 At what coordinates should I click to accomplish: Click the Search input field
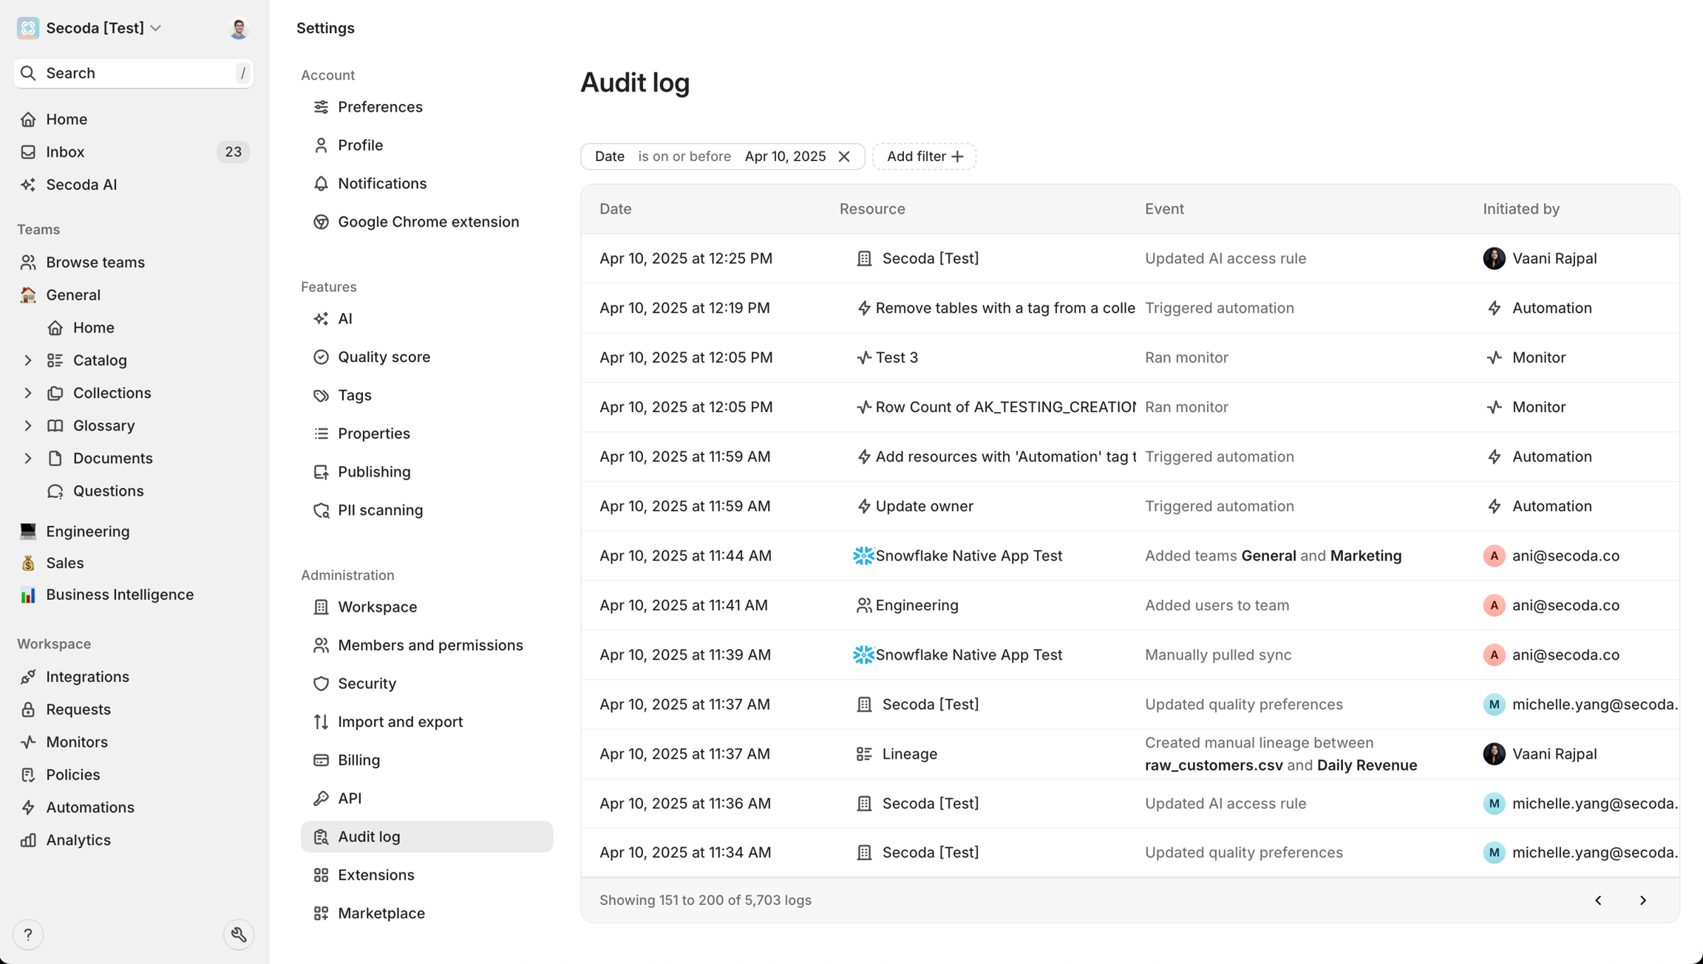tap(133, 73)
